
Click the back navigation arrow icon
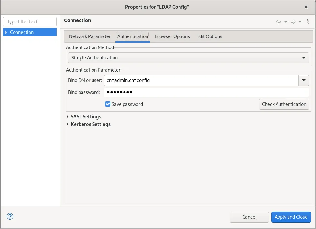pos(278,21)
